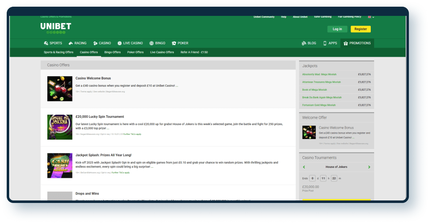Click the Jackpots panel heading
Viewport: 429px width, 223px height.
[x=310, y=66]
